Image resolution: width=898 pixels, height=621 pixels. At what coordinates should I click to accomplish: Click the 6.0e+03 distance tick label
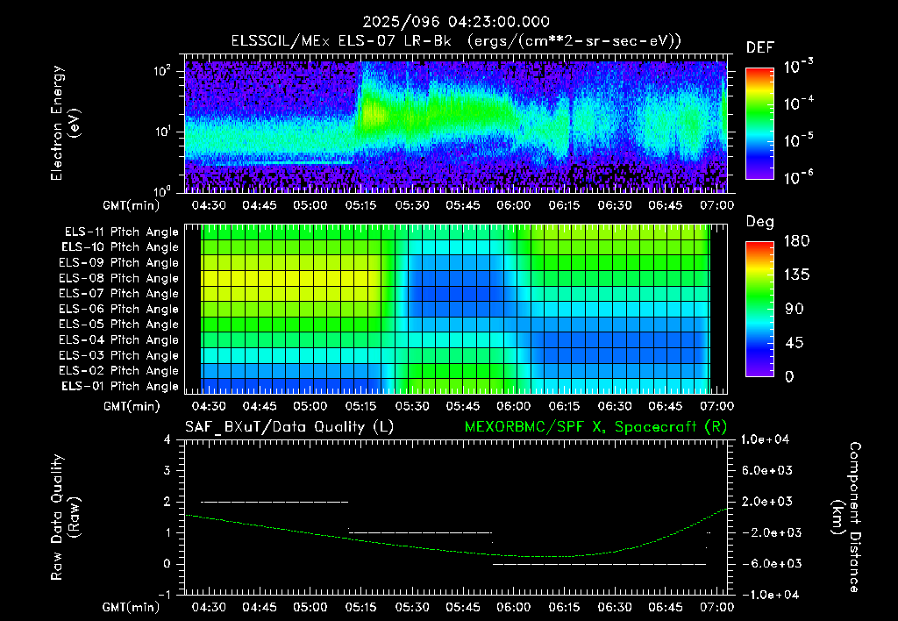[x=767, y=470]
